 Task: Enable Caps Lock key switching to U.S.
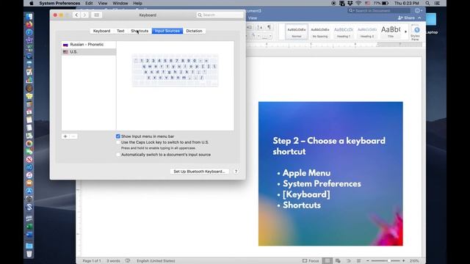click(x=118, y=142)
